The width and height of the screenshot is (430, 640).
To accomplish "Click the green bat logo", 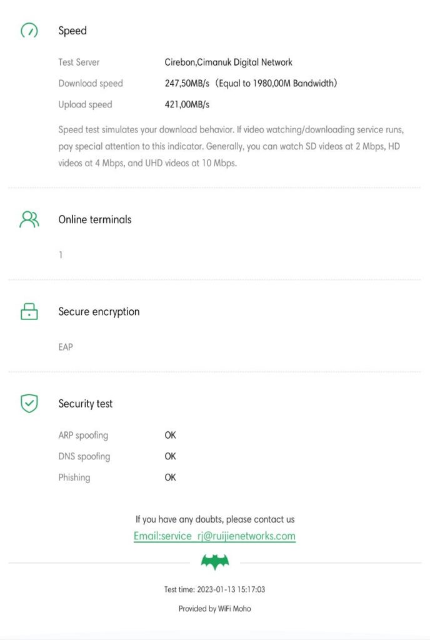I will tap(215, 562).
